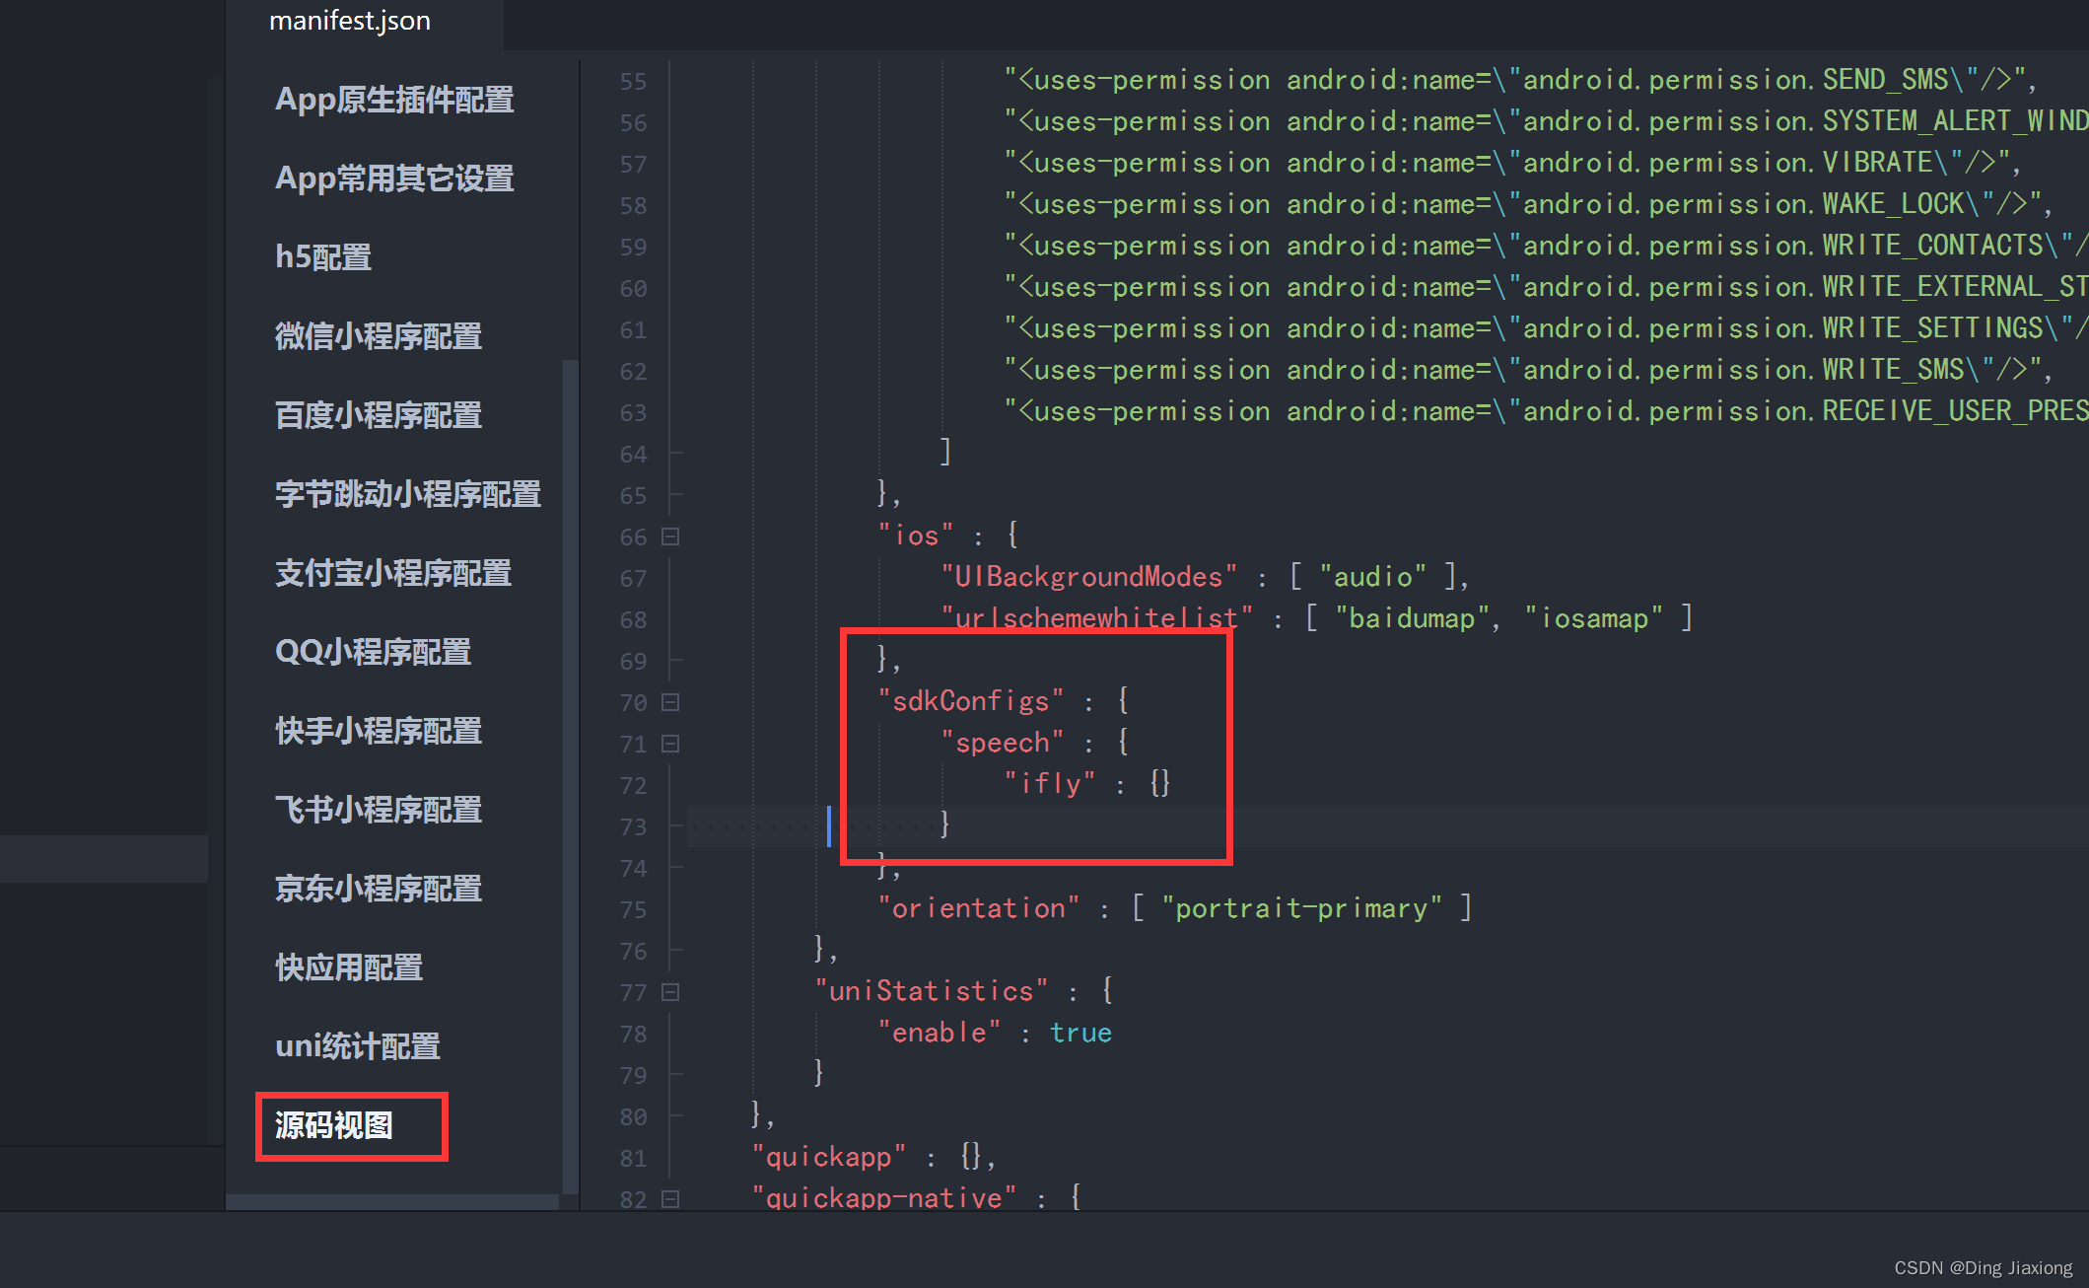Viewport: 2089px width, 1288px height.
Task: Open the manifest.json editor tab
Action: tap(350, 21)
